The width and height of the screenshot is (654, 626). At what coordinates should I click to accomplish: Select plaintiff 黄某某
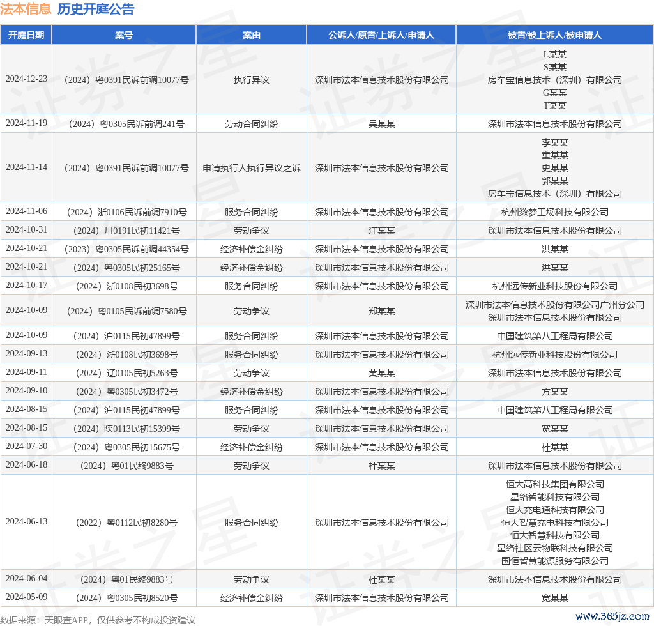click(x=382, y=373)
